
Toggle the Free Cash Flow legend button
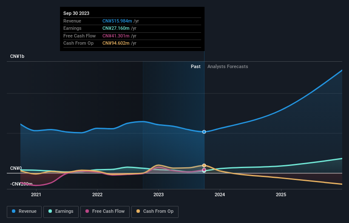click(x=105, y=212)
